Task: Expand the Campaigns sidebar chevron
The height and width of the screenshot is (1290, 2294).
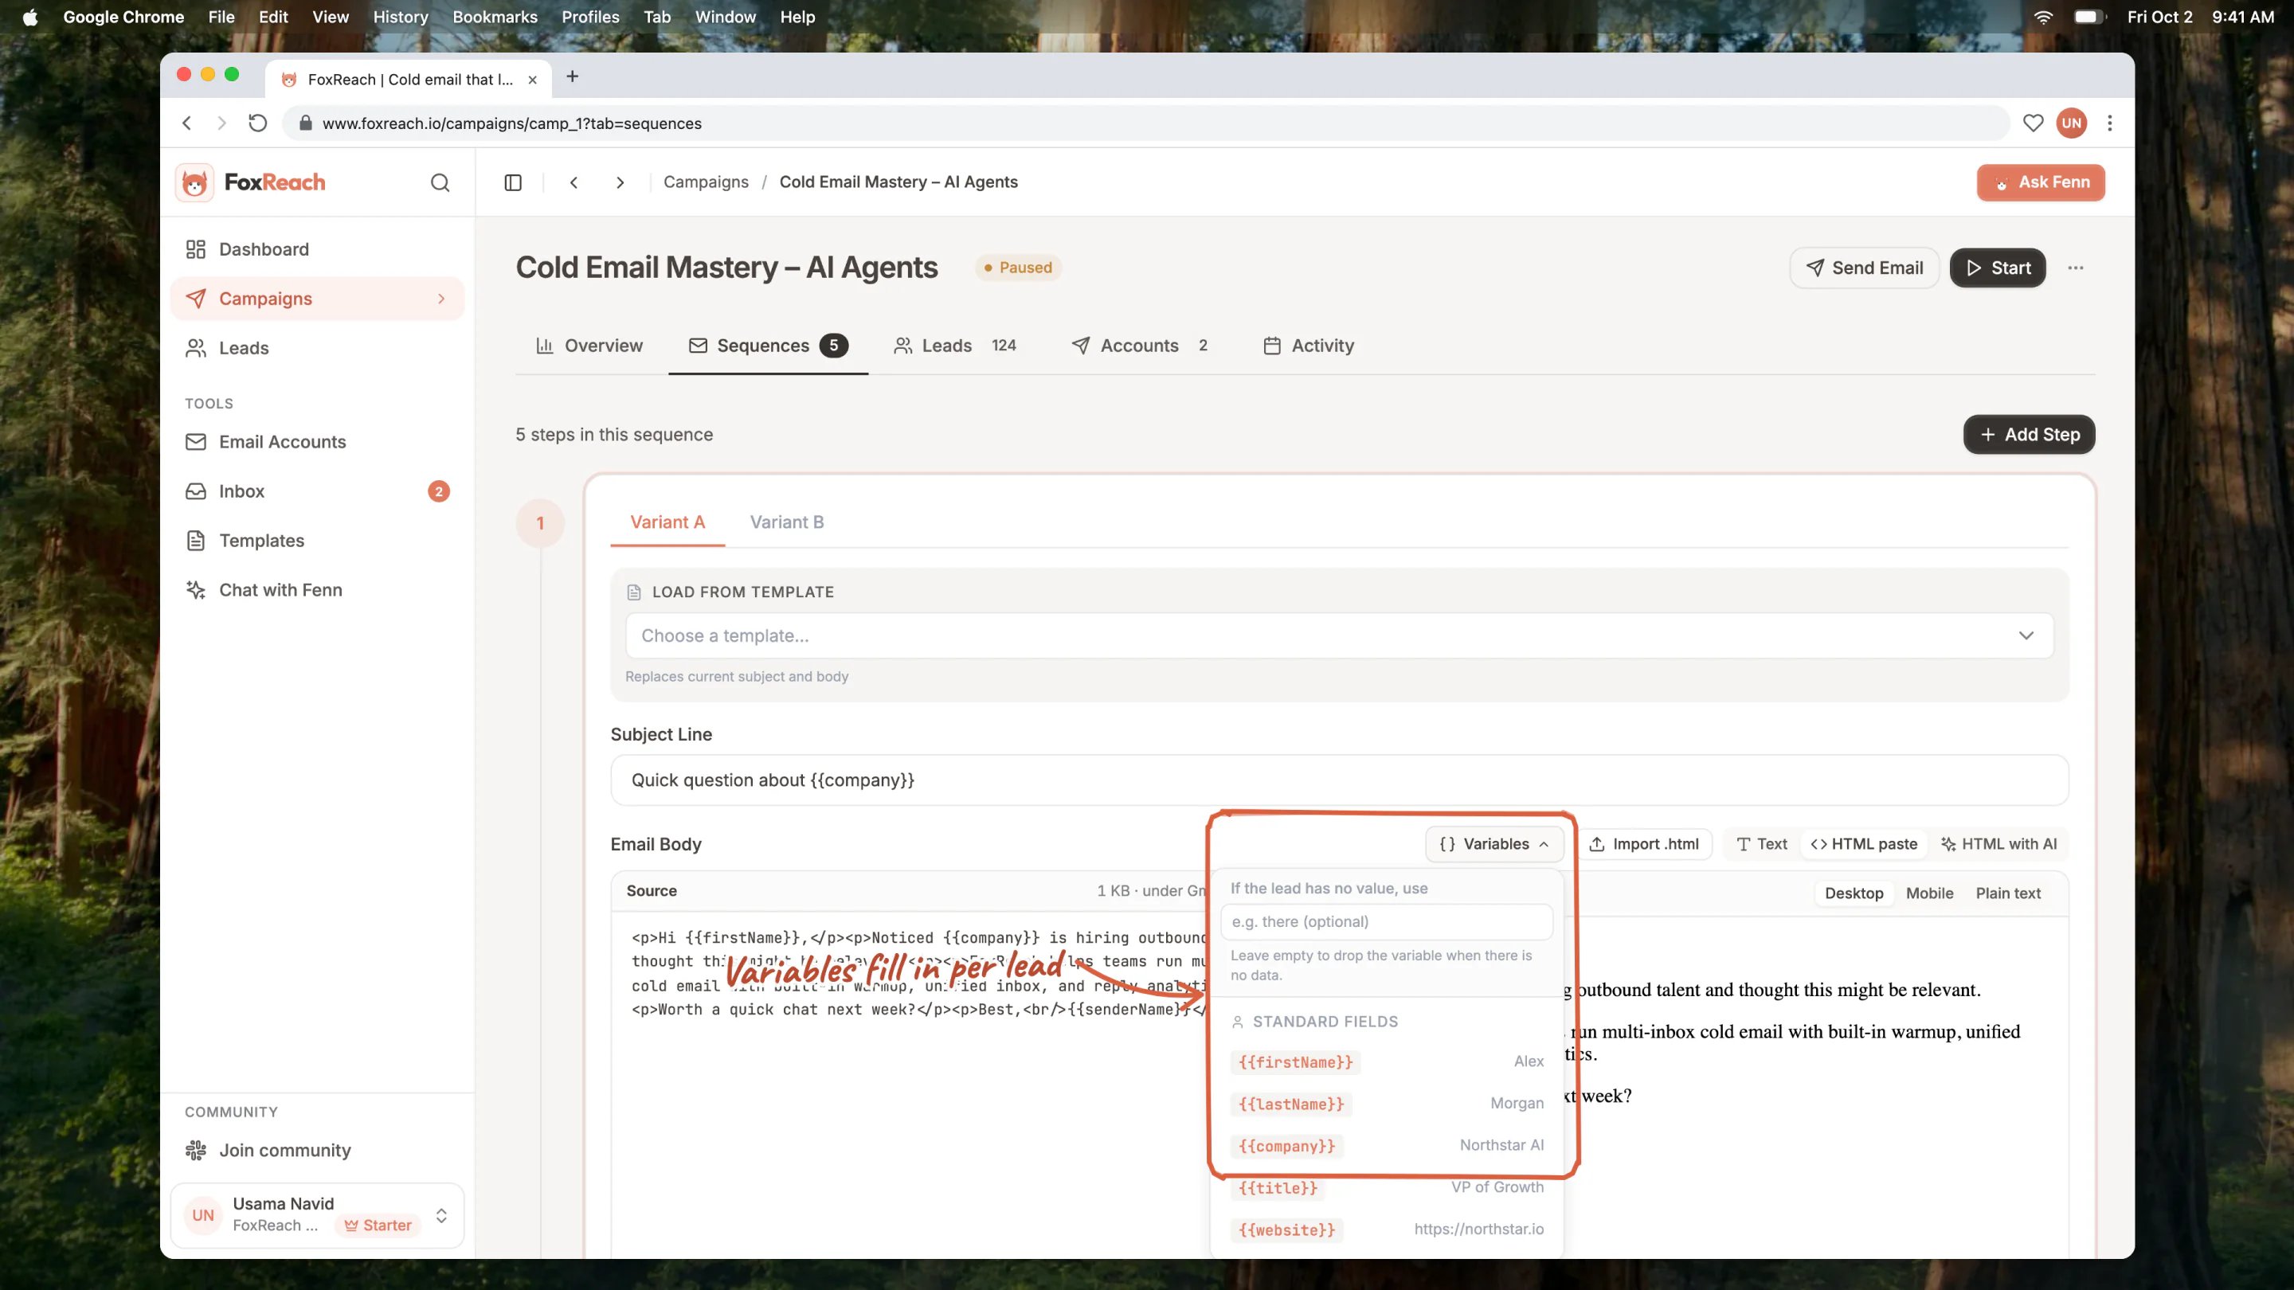Action: click(x=440, y=299)
